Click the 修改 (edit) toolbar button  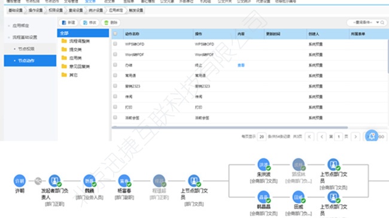[x=89, y=23]
